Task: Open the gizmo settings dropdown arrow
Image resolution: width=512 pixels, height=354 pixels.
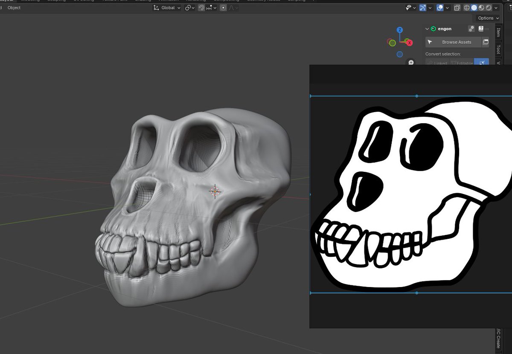Action: pos(430,8)
